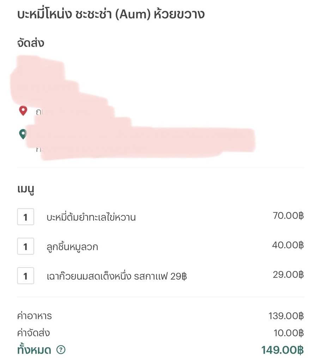The image size is (321, 361).
Task: Open the บะหมี่ต้มยำทะเลไข่หวาน menu item
Action: tap(91, 217)
